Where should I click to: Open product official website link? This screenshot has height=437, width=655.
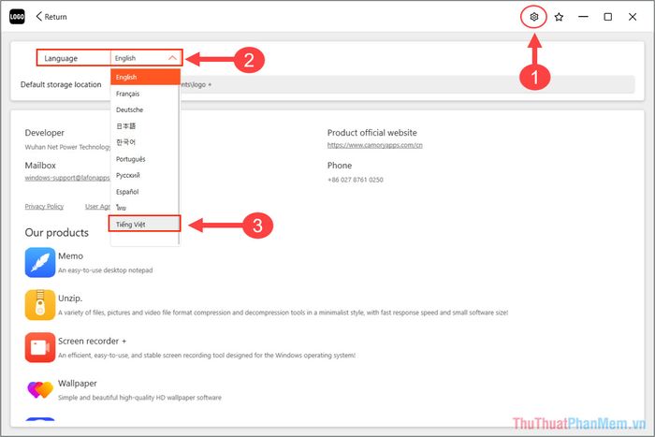[374, 145]
